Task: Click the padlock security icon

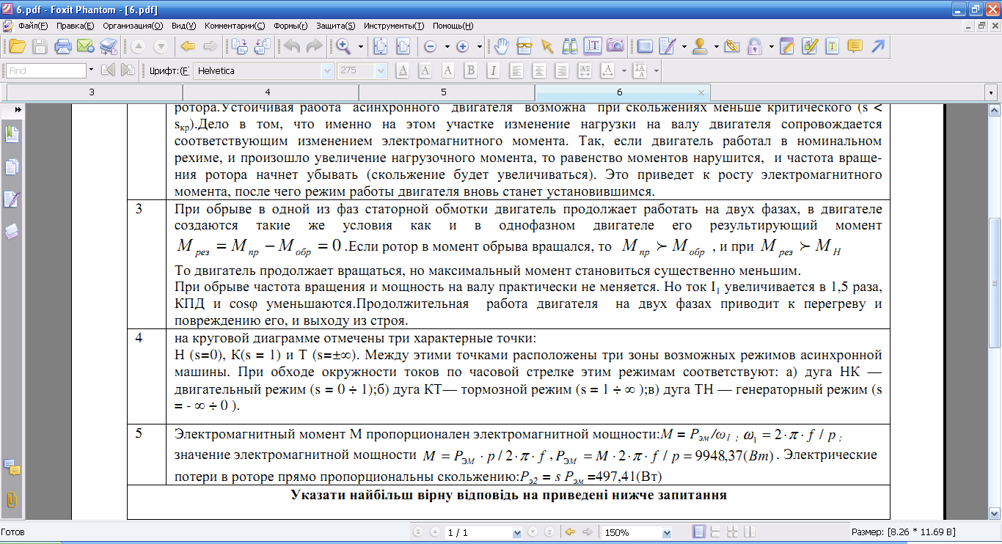Action: tap(755, 46)
